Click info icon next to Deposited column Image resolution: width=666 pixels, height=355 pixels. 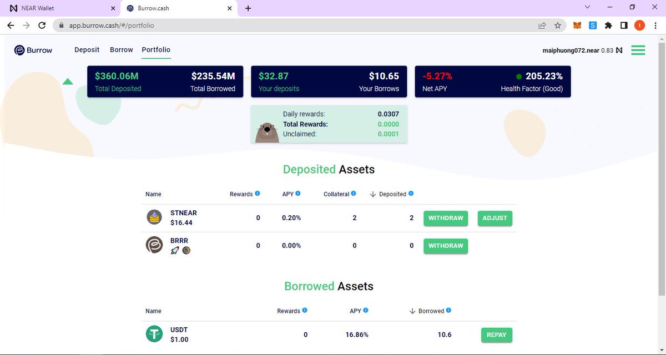[411, 194]
